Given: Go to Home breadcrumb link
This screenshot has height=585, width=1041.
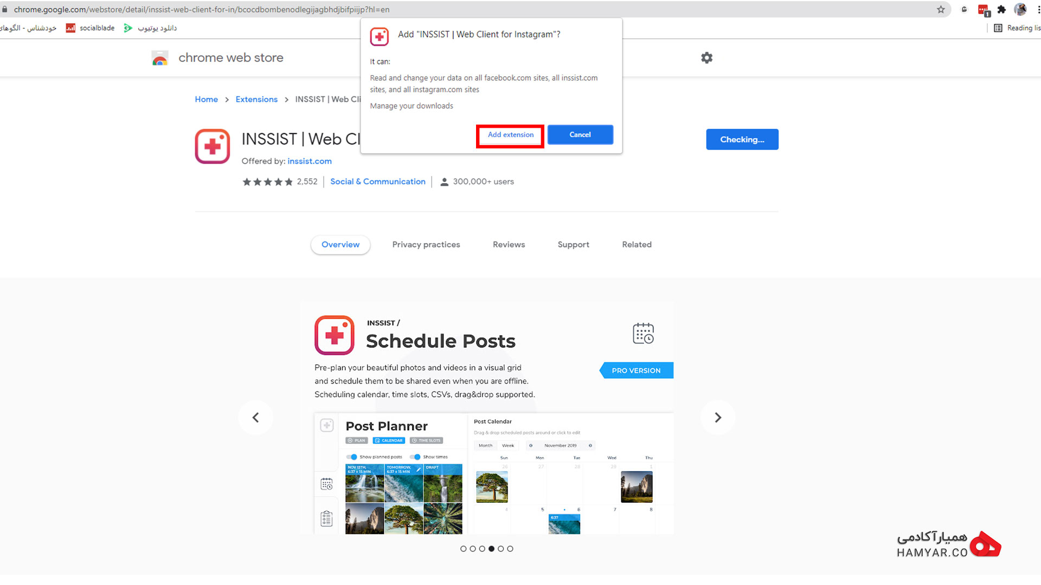Looking at the screenshot, I should pyautogui.click(x=206, y=99).
